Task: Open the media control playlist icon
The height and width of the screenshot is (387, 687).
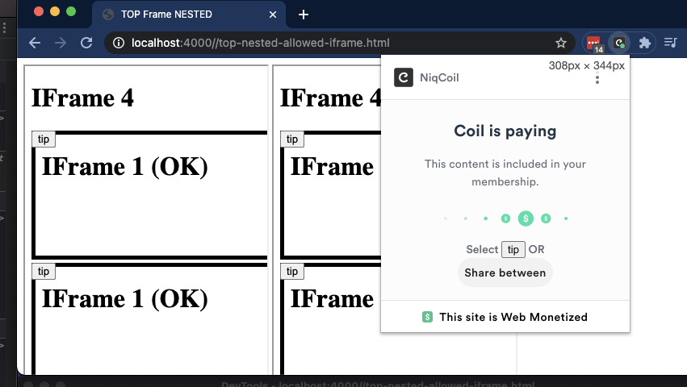Action: [x=670, y=43]
